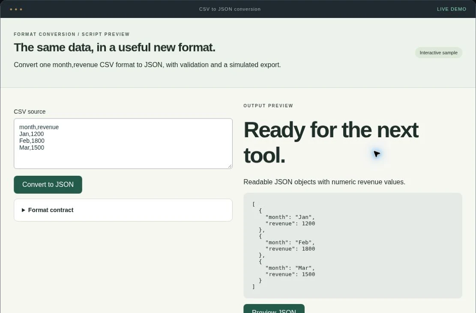476x313 pixels.
Task: Click the Convert to JSON button
Action: click(x=48, y=185)
